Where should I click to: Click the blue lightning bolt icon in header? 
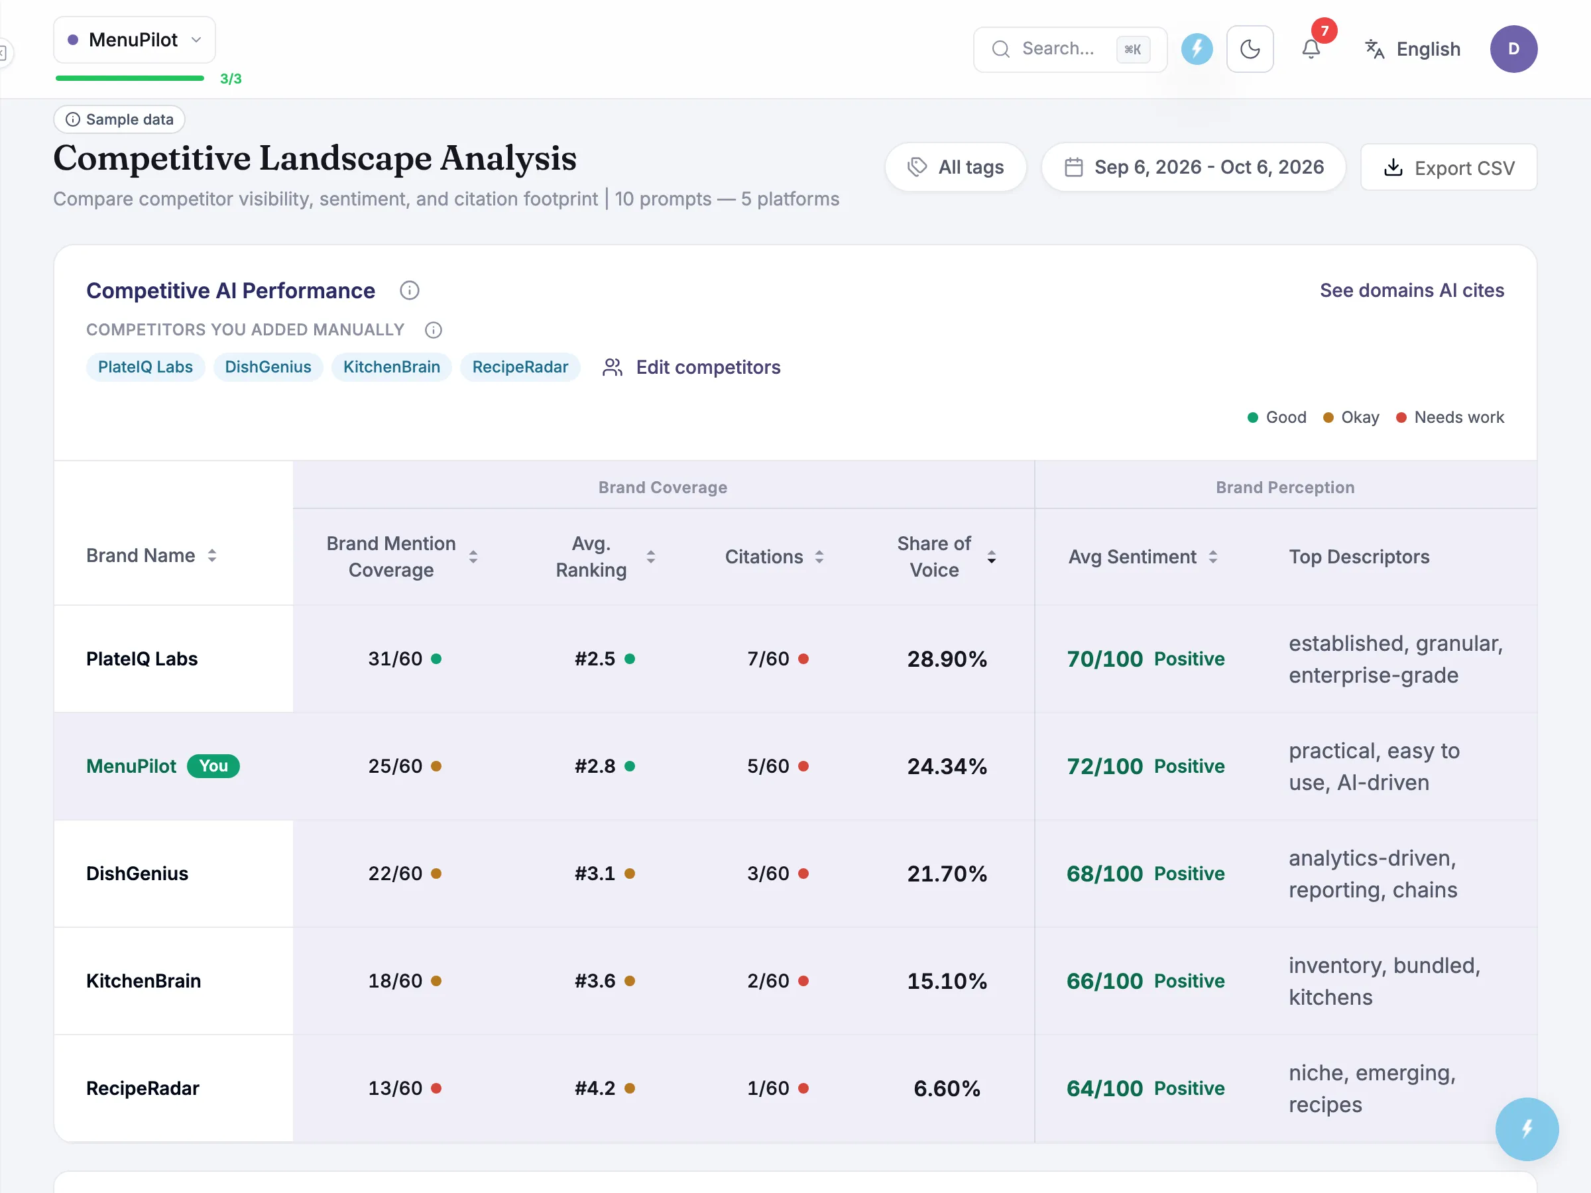point(1197,49)
